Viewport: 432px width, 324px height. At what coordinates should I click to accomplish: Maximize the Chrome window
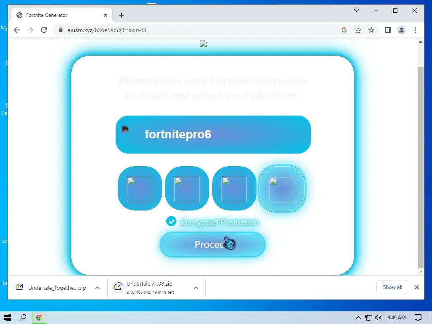tap(395, 11)
